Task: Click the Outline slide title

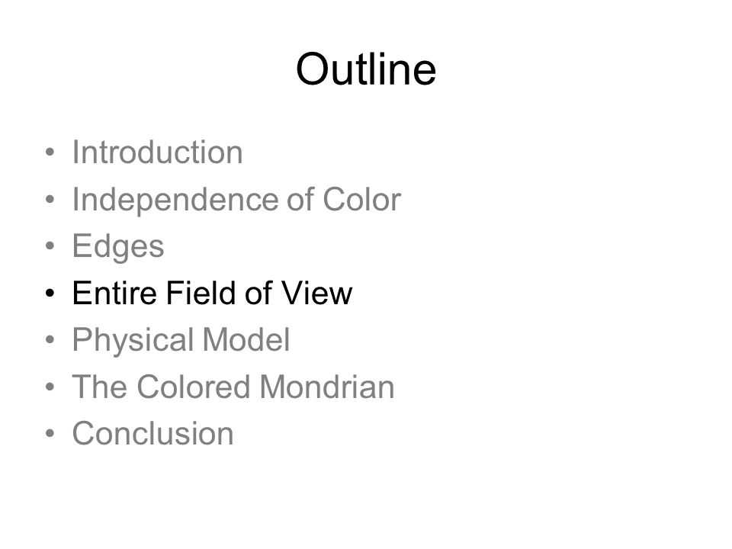Action: pos(366,69)
